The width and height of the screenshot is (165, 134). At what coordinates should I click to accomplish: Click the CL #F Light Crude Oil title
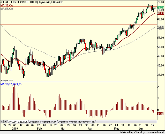coord(31,2)
